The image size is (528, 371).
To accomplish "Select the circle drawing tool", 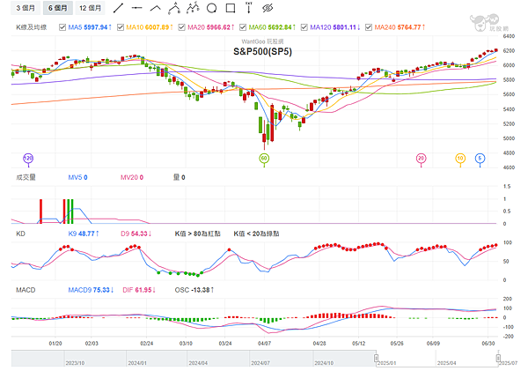I will (211, 8).
